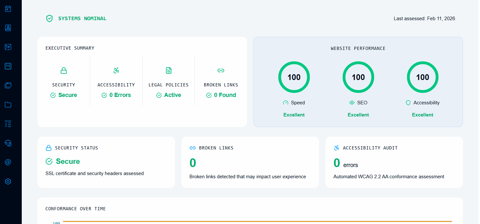Click the Accessibility wheelchair icon in Executive Summary
This screenshot has height=224, width=480.
(x=116, y=70)
